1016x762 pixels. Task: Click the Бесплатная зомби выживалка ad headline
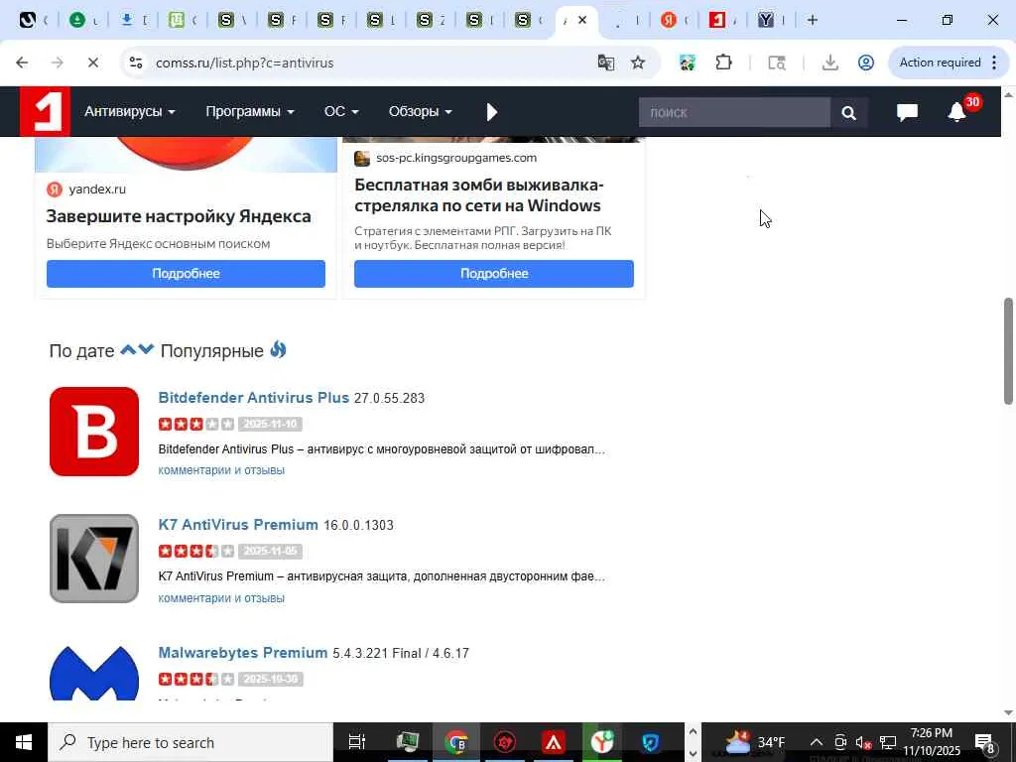click(478, 195)
